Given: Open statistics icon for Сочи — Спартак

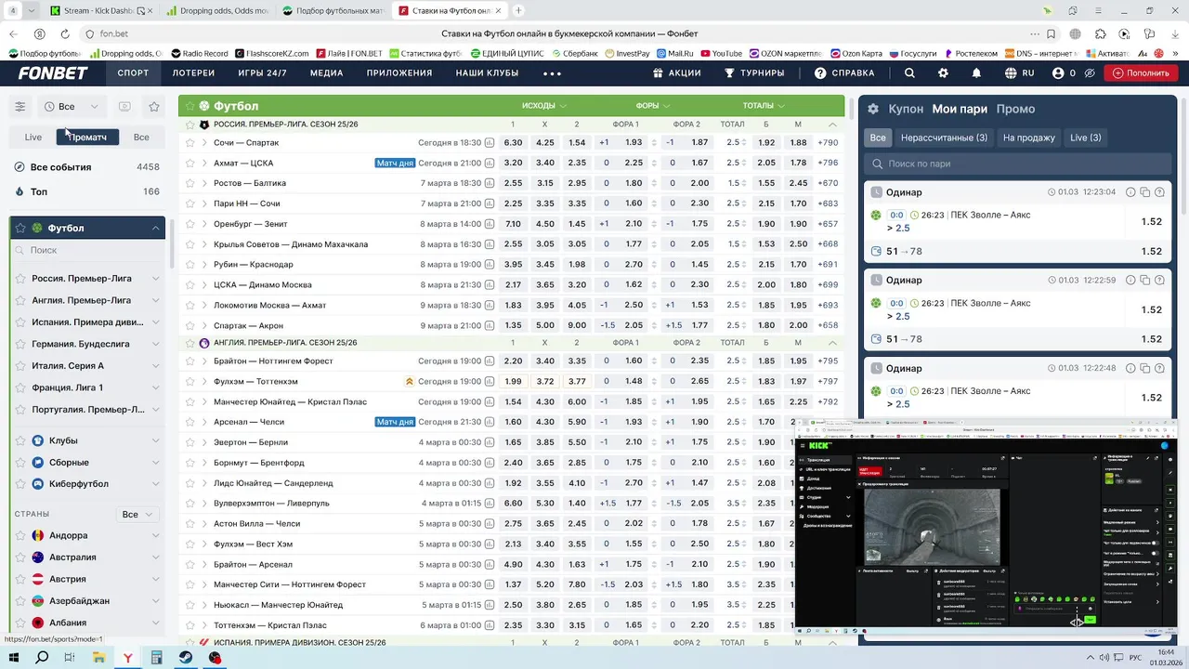Looking at the screenshot, I should coord(490,143).
